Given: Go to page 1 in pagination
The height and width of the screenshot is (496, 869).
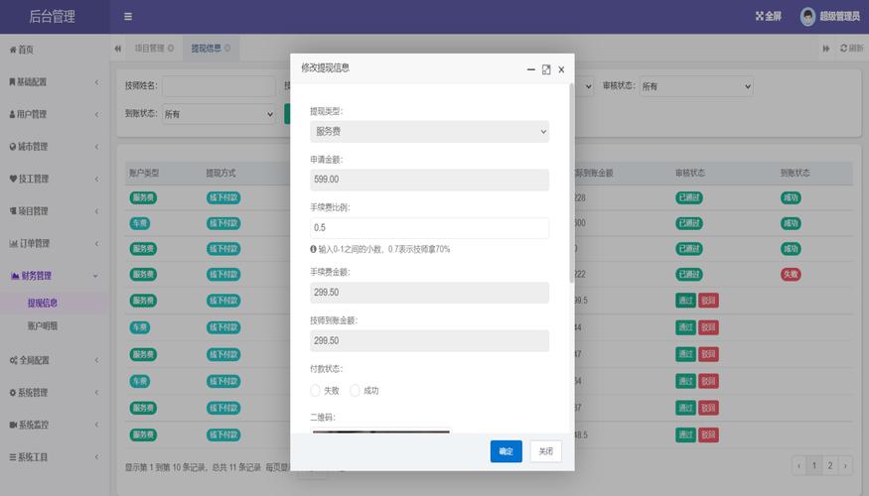Looking at the screenshot, I should (x=814, y=465).
